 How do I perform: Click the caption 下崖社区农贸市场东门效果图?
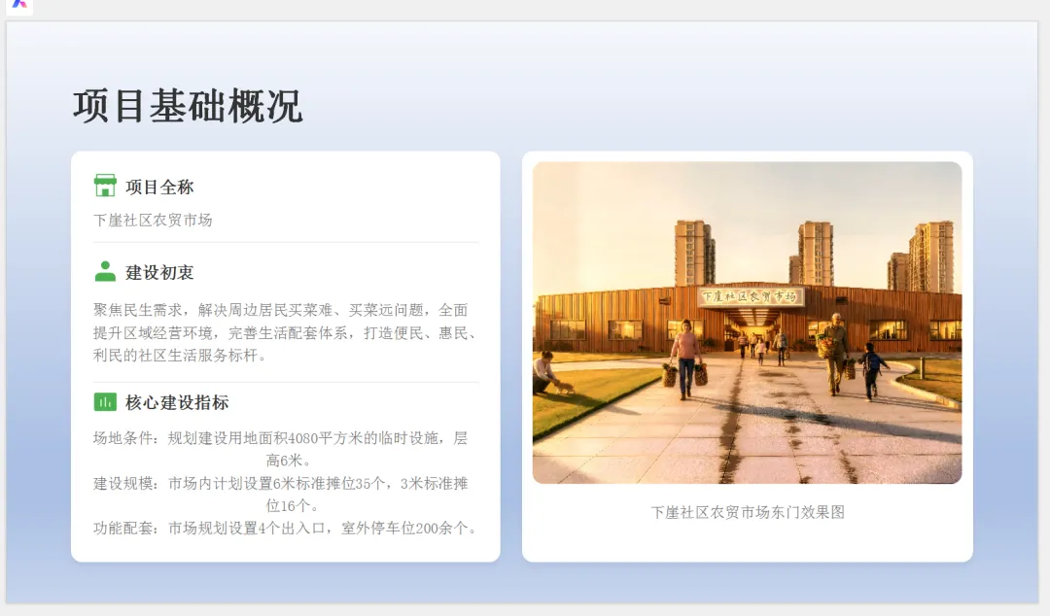click(749, 513)
